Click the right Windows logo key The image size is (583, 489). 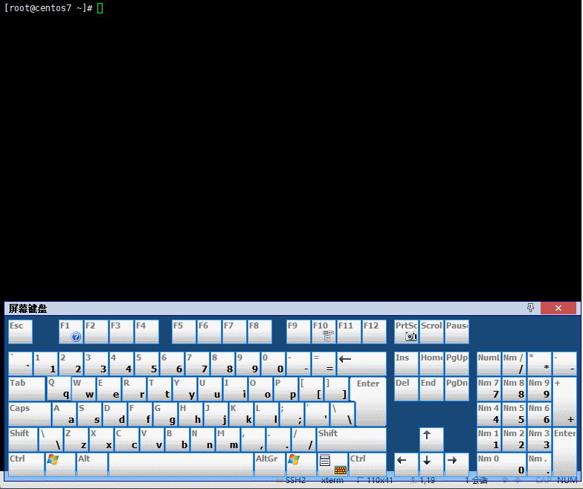tap(302, 464)
